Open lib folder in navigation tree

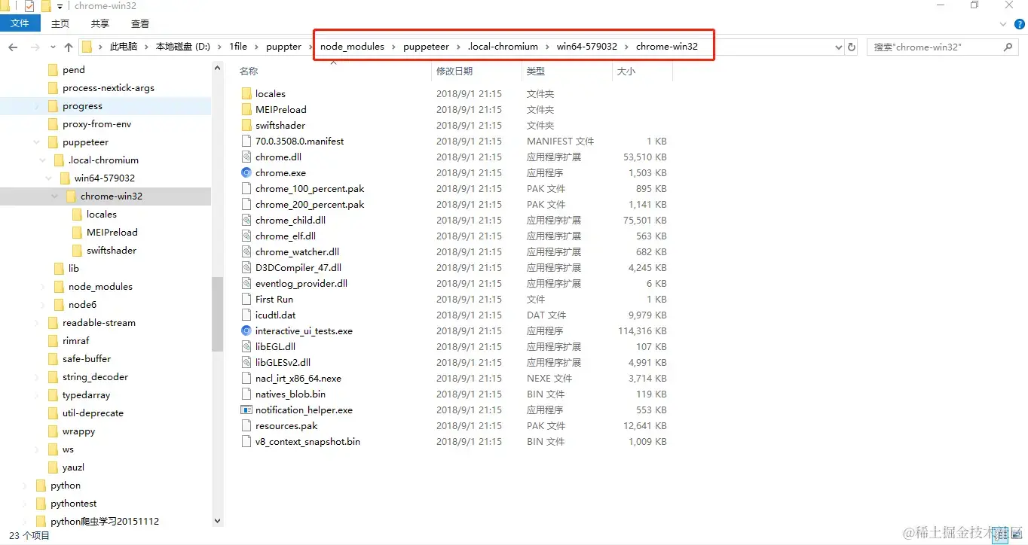74,269
